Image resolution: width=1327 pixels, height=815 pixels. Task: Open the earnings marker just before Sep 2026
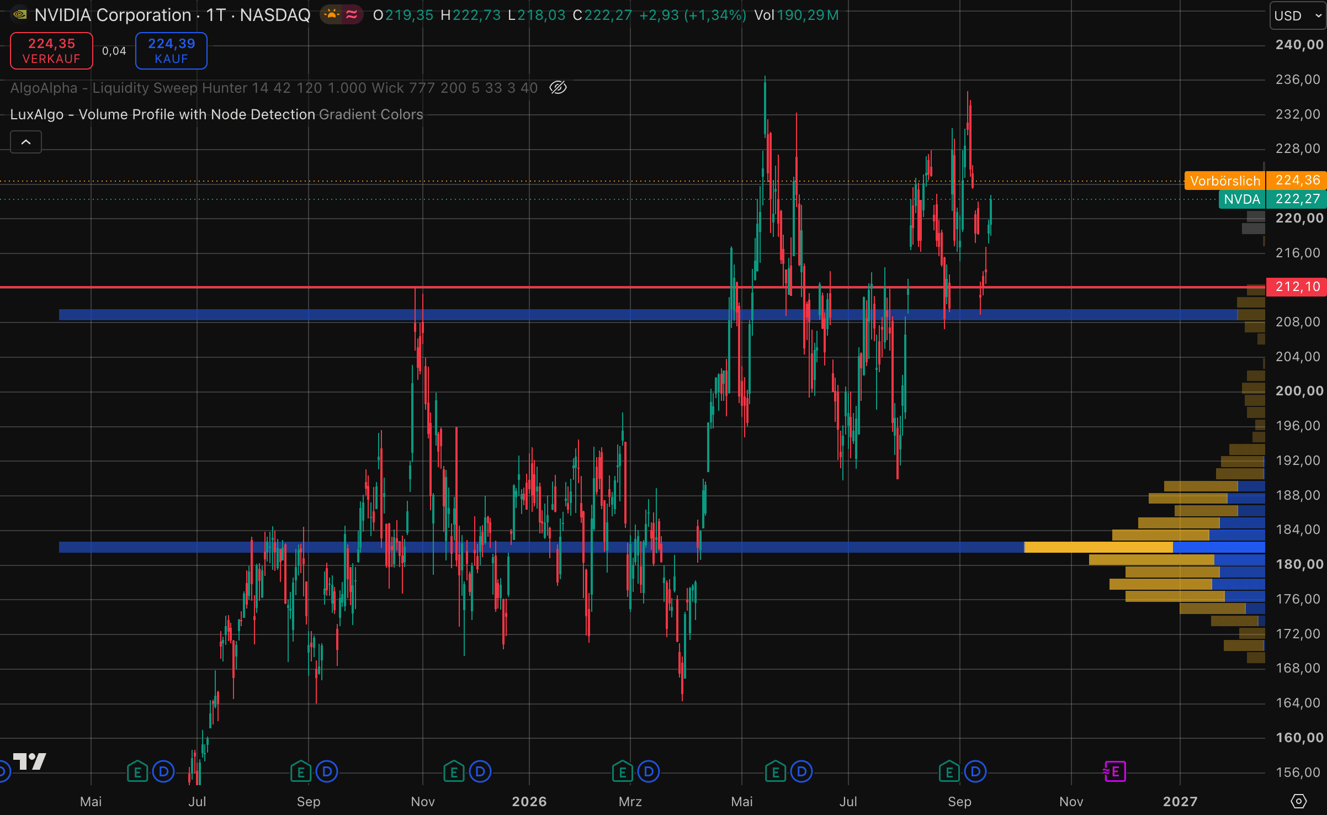[x=949, y=771]
